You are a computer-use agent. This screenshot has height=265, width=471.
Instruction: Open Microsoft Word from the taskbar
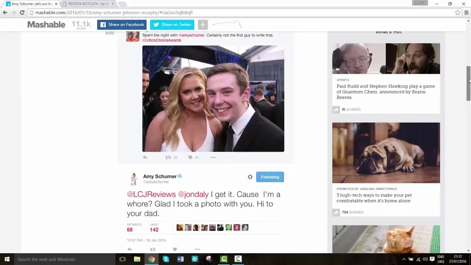180,259
